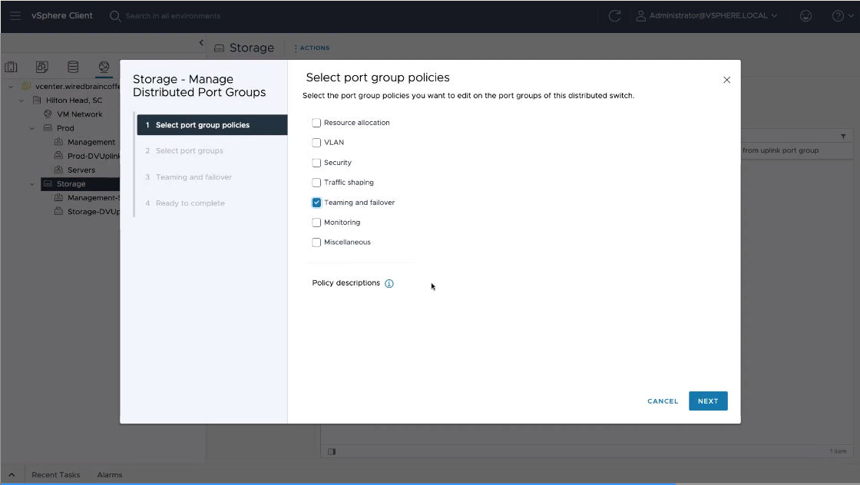Collapse the Prod switch tree node
This screenshot has height=485, width=860.
coord(32,128)
